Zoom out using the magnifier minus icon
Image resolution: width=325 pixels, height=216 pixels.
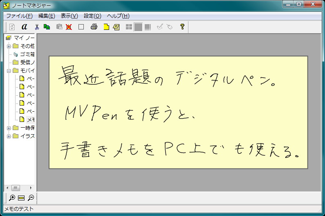point(31,198)
